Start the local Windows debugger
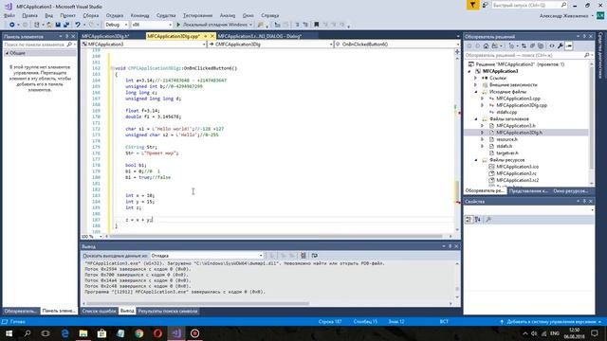 [x=213, y=25]
